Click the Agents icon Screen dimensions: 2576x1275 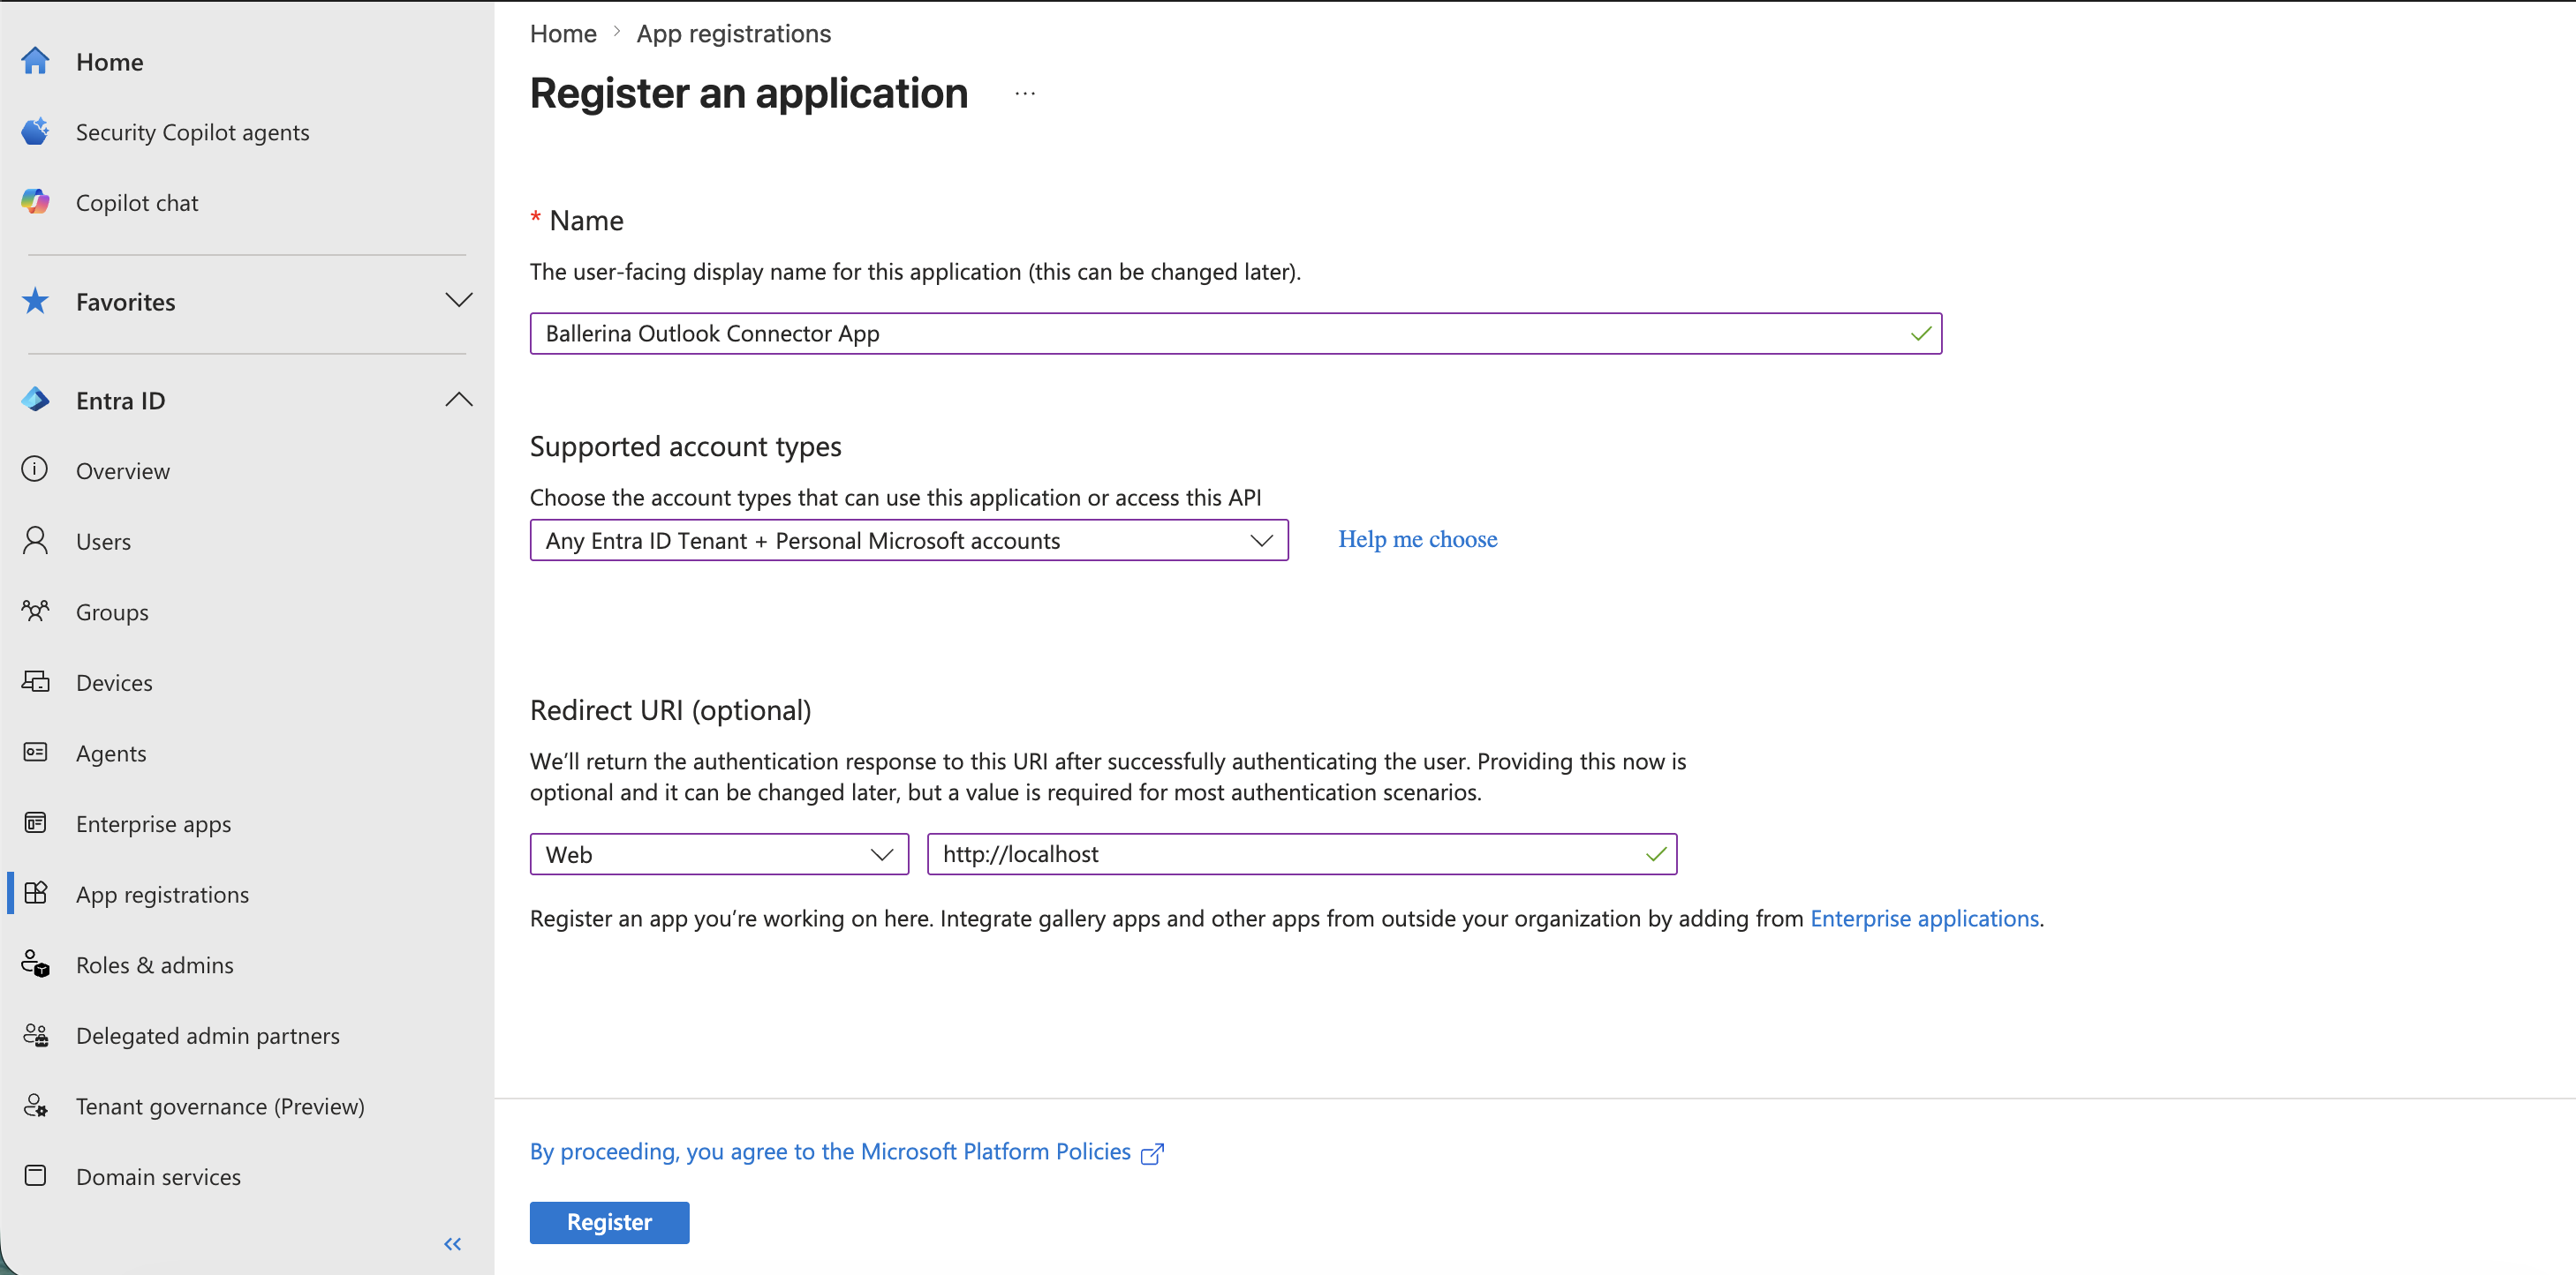tap(36, 753)
